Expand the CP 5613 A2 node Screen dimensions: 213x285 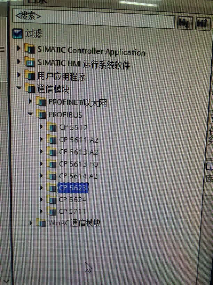(x=41, y=151)
